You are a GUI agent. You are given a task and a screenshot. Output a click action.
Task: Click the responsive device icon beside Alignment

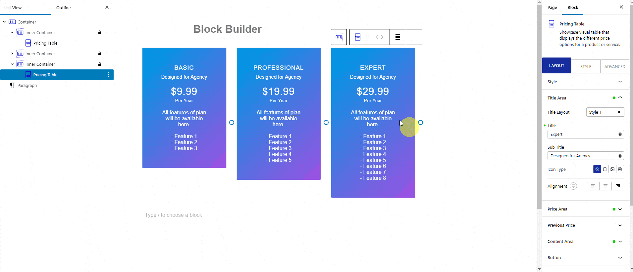click(574, 186)
